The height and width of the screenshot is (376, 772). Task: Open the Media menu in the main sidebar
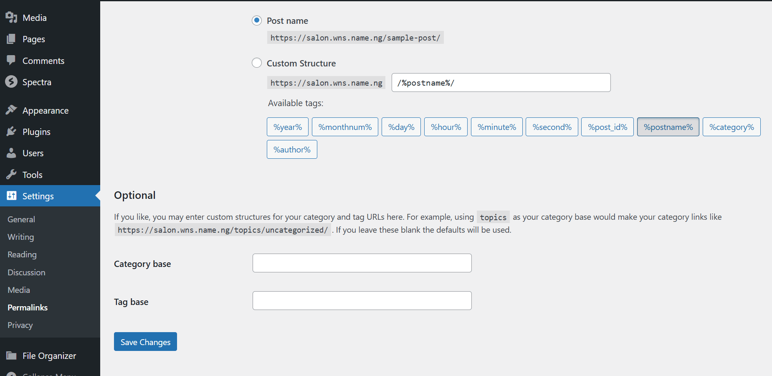pyautogui.click(x=35, y=18)
